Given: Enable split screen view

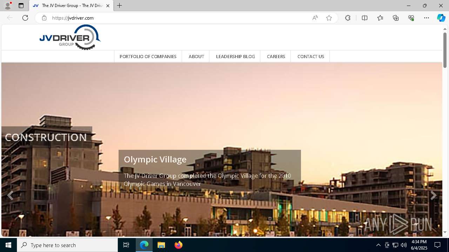Looking at the screenshot, I should click(x=364, y=18).
